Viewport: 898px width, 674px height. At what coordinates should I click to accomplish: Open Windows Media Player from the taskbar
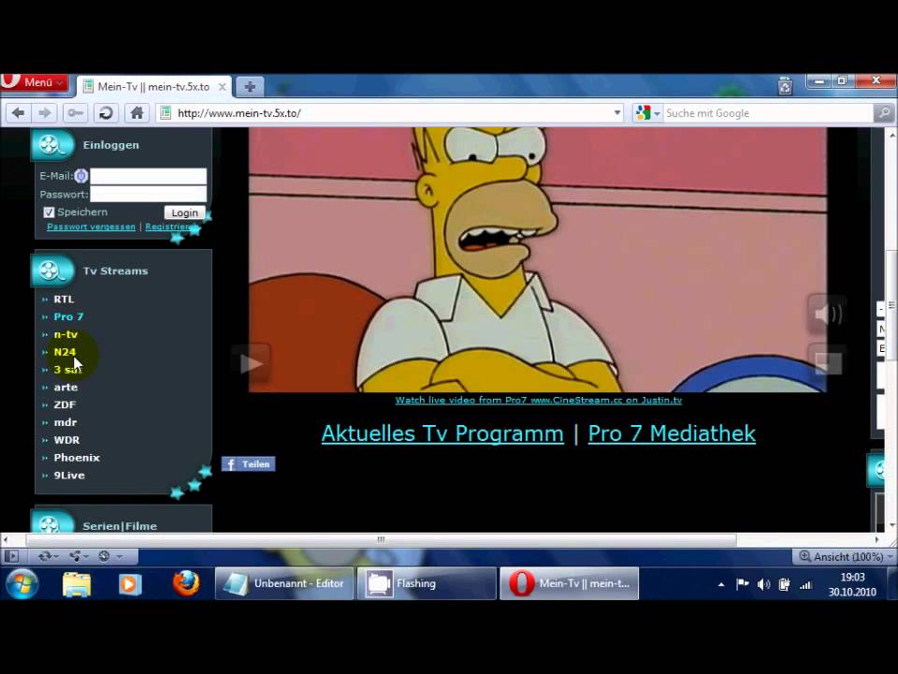(129, 584)
